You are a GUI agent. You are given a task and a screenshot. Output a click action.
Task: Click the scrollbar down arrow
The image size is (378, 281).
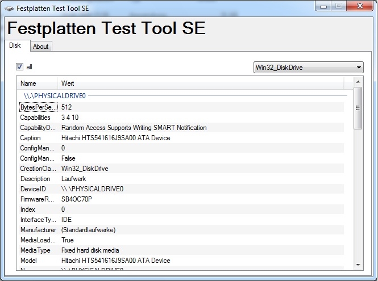pyautogui.click(x=358, y=265)
